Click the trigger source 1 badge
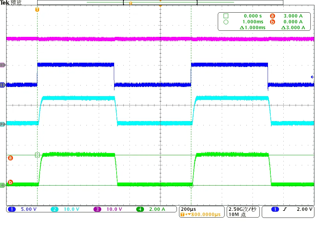315x236 pixels. pyautogui.click(x=275, y=209)
